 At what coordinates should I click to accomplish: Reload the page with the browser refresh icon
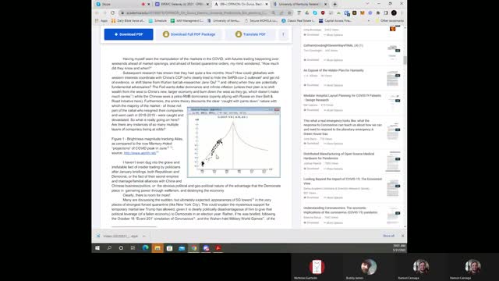[112, 12]
